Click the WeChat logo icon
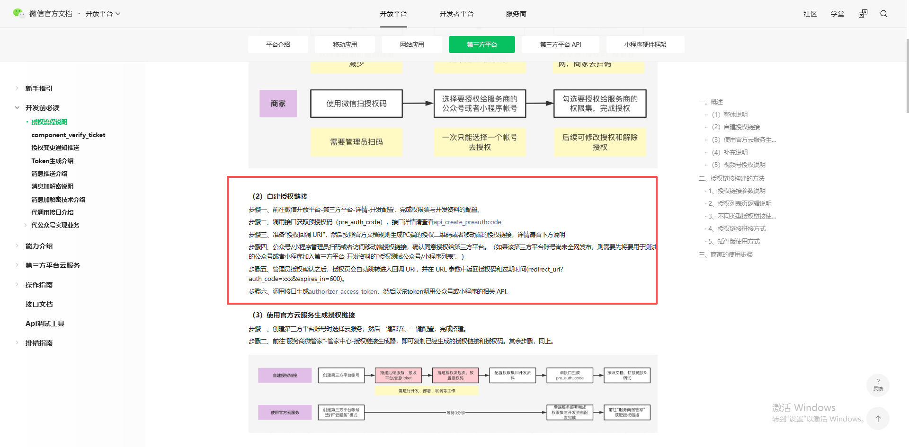 coord(18,13)
